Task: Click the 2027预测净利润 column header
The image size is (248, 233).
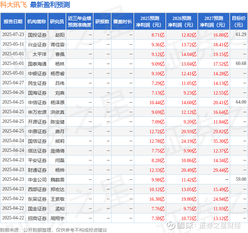Action: [214, 22]
